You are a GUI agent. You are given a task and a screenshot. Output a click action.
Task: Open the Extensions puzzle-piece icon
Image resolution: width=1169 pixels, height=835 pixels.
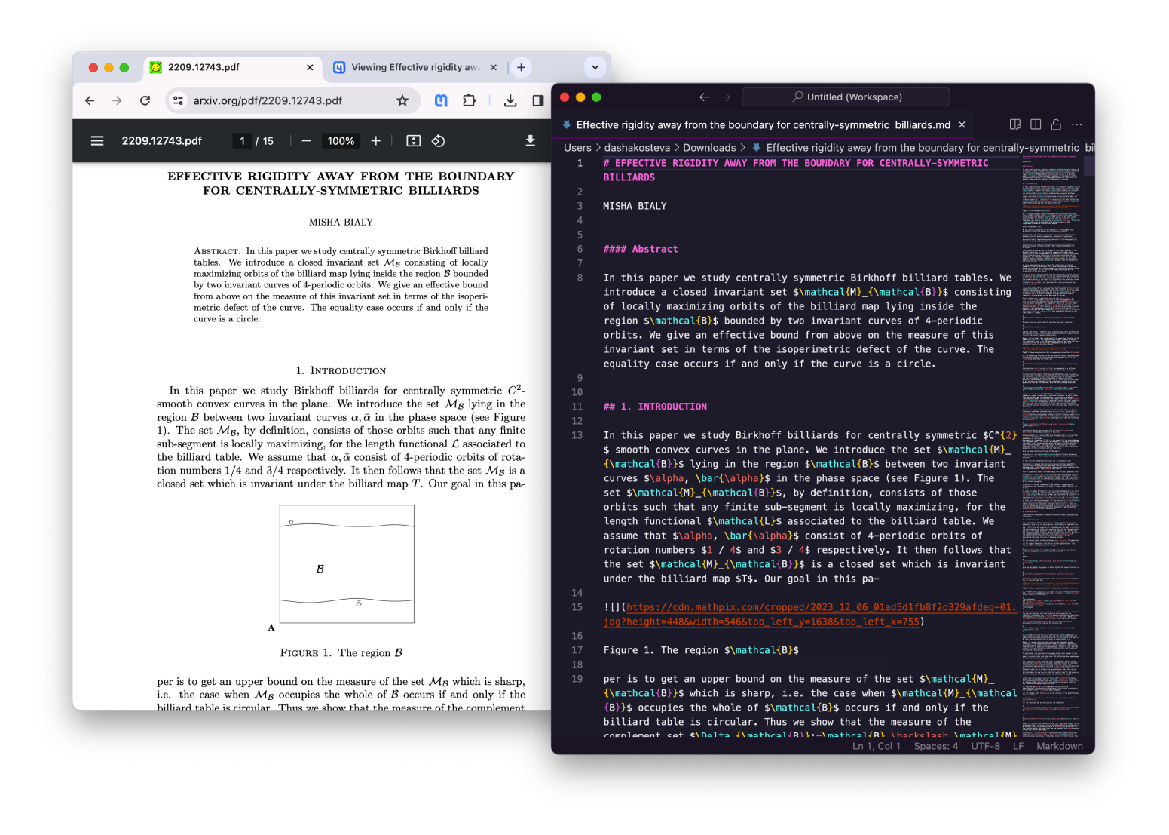(469, 100)
